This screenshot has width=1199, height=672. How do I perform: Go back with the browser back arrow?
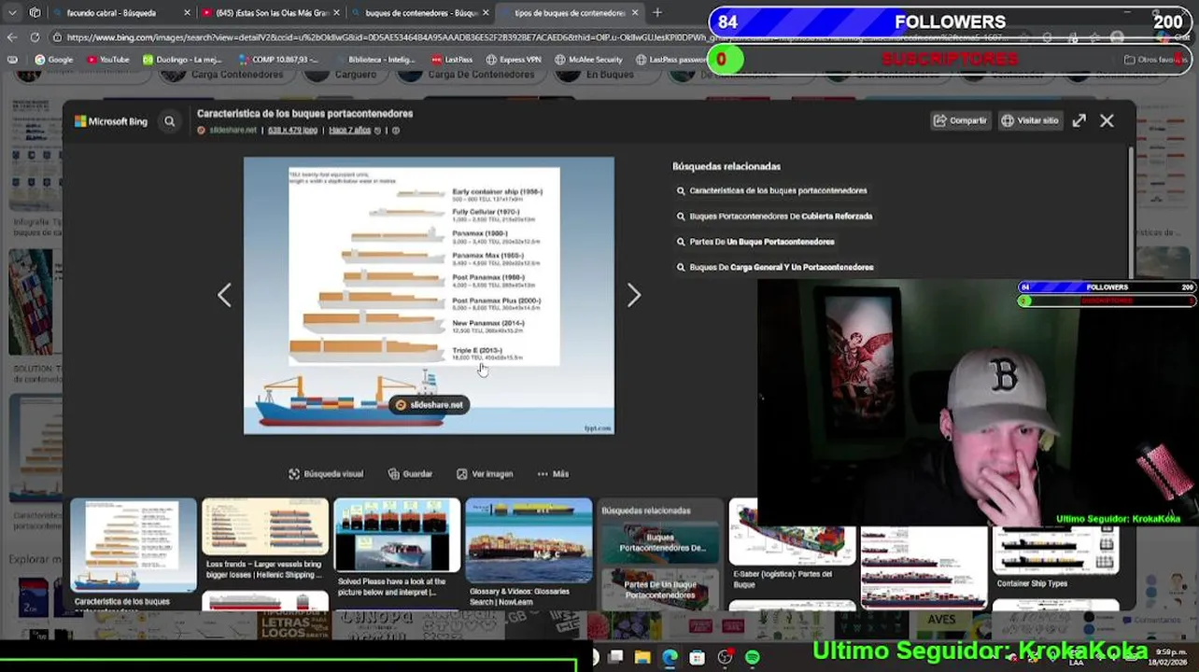pyautogui.click(x=12, y=37)
